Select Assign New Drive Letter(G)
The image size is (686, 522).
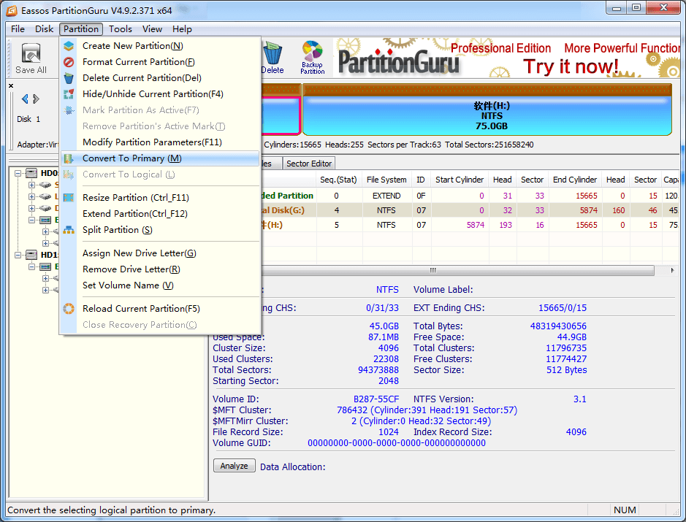pyautogui.click(x=160, y=253)
